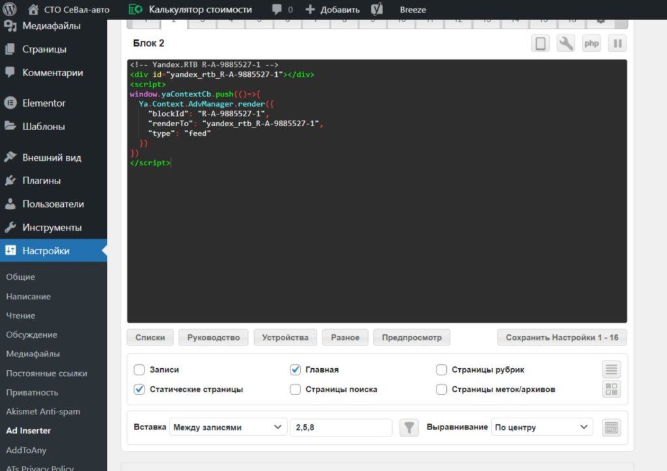Click the 2,5,8 input field

[x=341, y=427]
